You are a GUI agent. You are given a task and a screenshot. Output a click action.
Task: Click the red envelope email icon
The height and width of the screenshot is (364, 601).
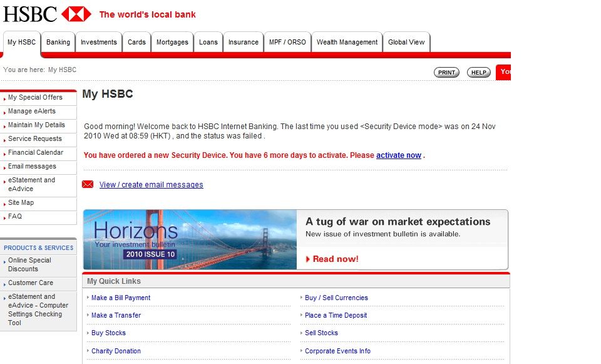(x=88, y=184)
